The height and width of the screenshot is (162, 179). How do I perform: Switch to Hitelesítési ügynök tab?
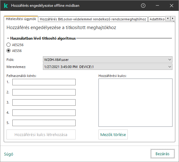[x=21, y=19]
